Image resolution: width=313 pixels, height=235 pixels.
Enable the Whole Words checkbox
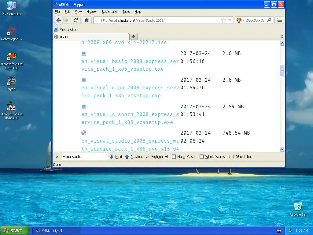[x=202, y=157]
